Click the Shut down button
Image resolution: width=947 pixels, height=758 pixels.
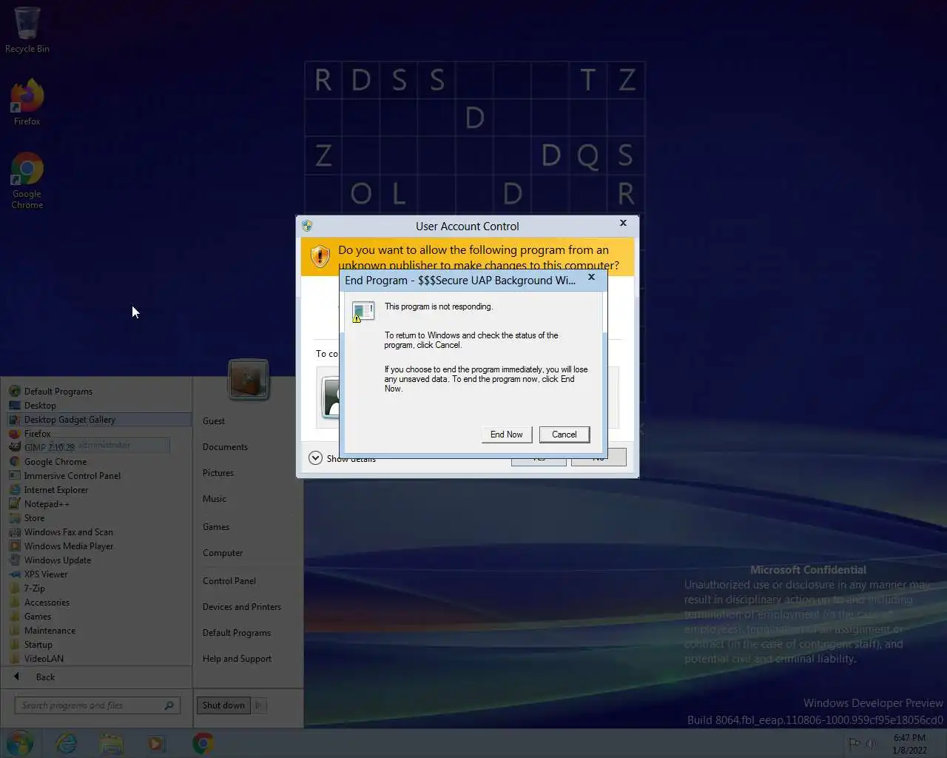[223, 705]
